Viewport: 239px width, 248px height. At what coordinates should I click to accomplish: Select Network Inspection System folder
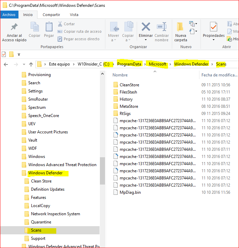tap(56, 214)
